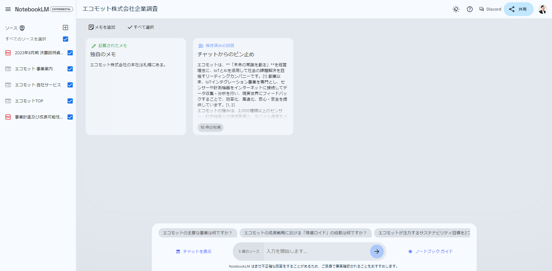Open the user profile avatar
The height and width of the screenshot is (271, 552).
[543, 9]
